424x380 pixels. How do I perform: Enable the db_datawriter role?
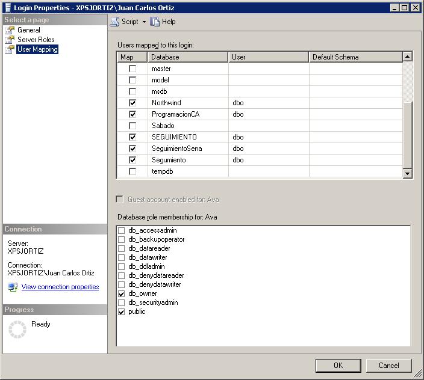122,258
